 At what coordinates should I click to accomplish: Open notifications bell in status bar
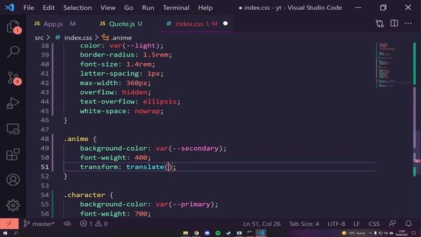(409, 224)
